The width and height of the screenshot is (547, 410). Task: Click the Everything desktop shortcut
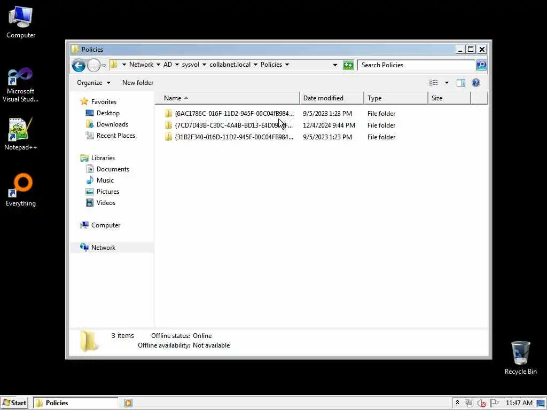tap(21, 190)
